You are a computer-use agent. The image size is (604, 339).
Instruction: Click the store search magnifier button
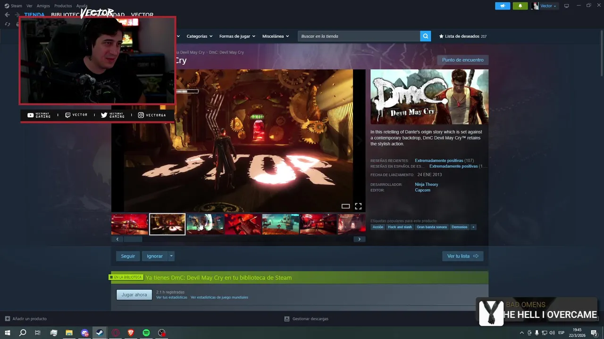tap(426, 36)
